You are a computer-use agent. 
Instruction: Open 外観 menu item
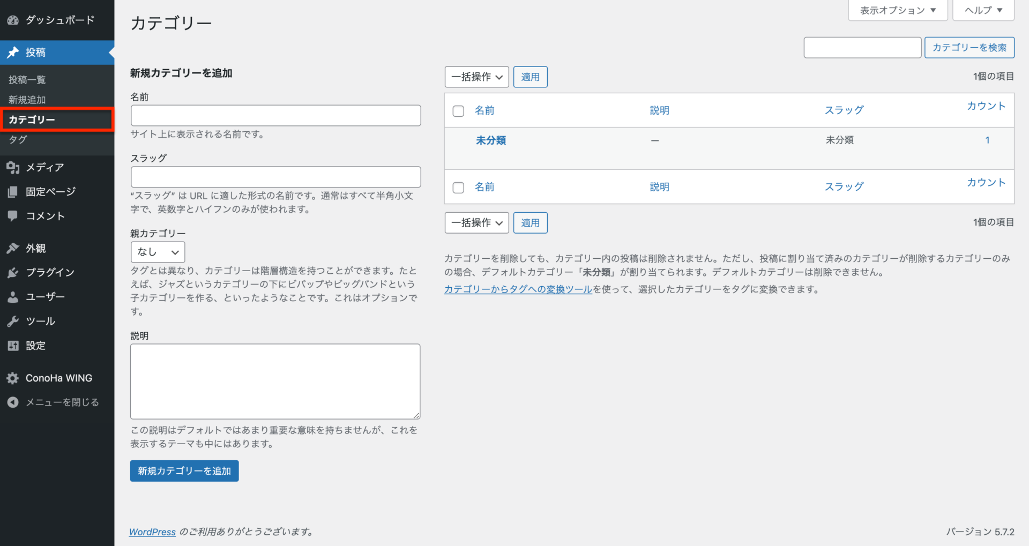tap(57, 248)
